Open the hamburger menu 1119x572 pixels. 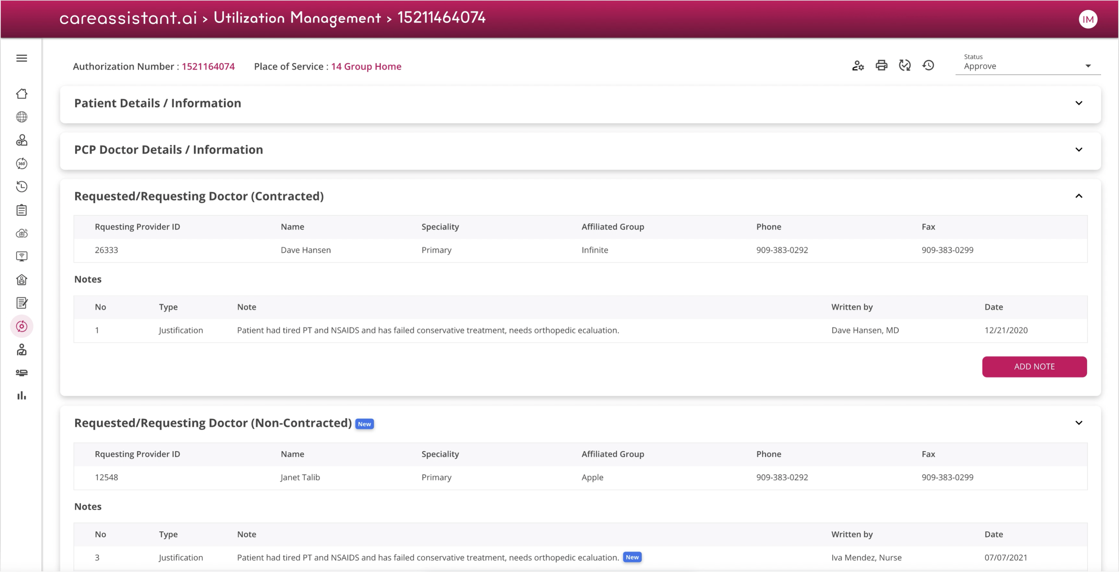(21, 58)
